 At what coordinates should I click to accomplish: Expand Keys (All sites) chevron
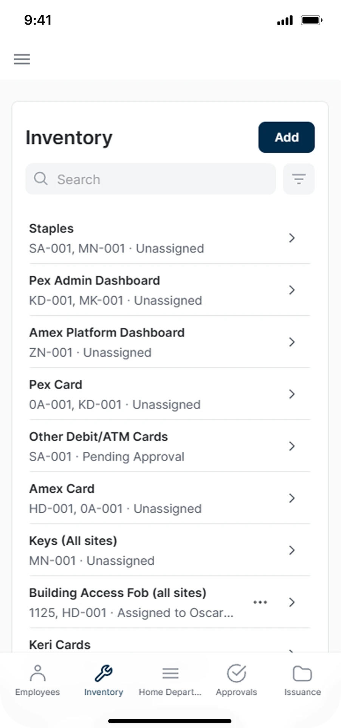[291, 550]
